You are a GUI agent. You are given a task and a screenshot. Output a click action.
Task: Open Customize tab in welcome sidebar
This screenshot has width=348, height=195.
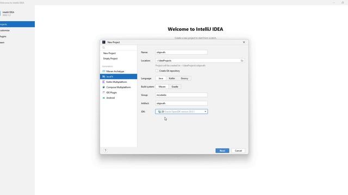coord(17,30)
